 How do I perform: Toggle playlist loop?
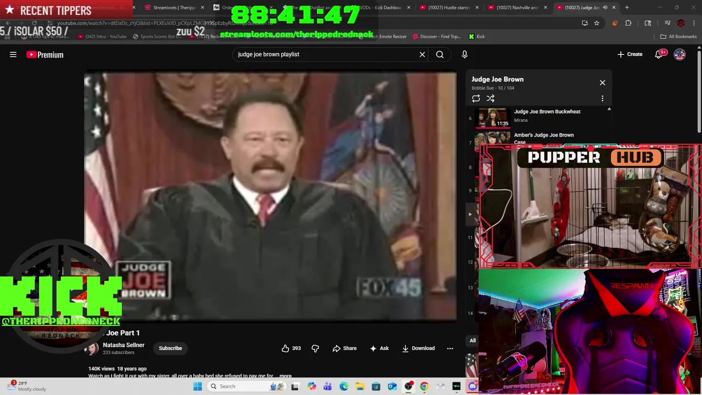pyautogui.click(x=476, y=99)
